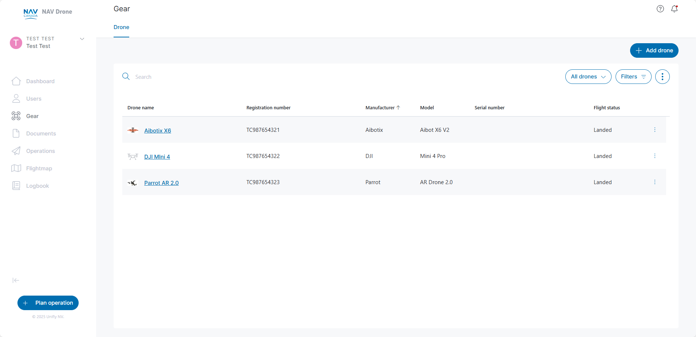Viewport: 696px width, 337px height.
Task: Click the pink T user avatar
Action: [x=16, y=42]
